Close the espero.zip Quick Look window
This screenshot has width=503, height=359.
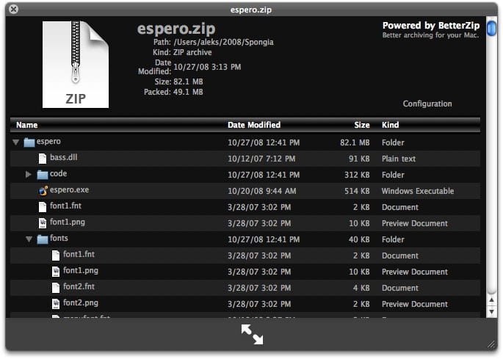(13, 9)
